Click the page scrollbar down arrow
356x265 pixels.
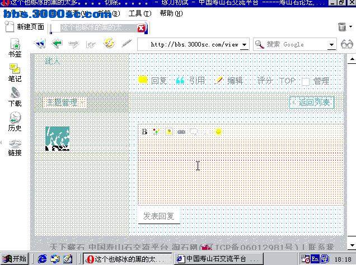click(x=352, y=245)
